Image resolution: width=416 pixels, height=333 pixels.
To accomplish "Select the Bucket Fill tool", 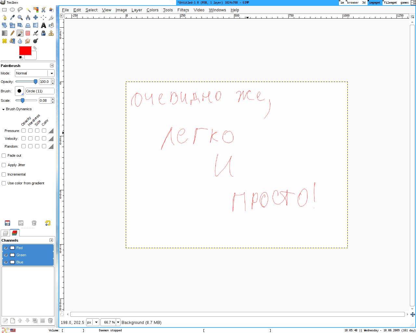I will pos(51,25).
